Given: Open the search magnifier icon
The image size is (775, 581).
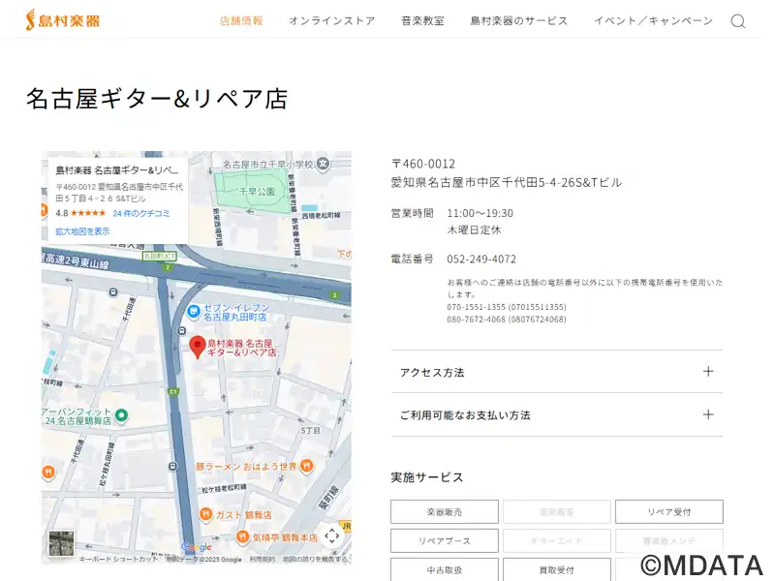Looking at the screenshot, I should pyautogui.click(x=737, y=21).
